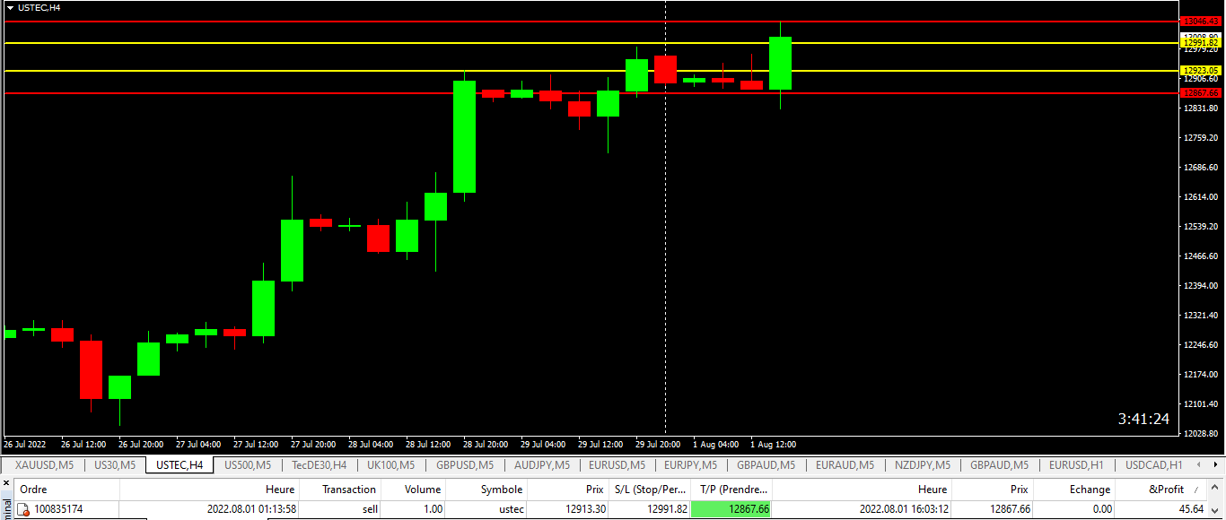The width and height of the screenshot is (1226, 520).
Task: Select the TecDE30,H4 chart tab
Action: (x=319, y=465)
